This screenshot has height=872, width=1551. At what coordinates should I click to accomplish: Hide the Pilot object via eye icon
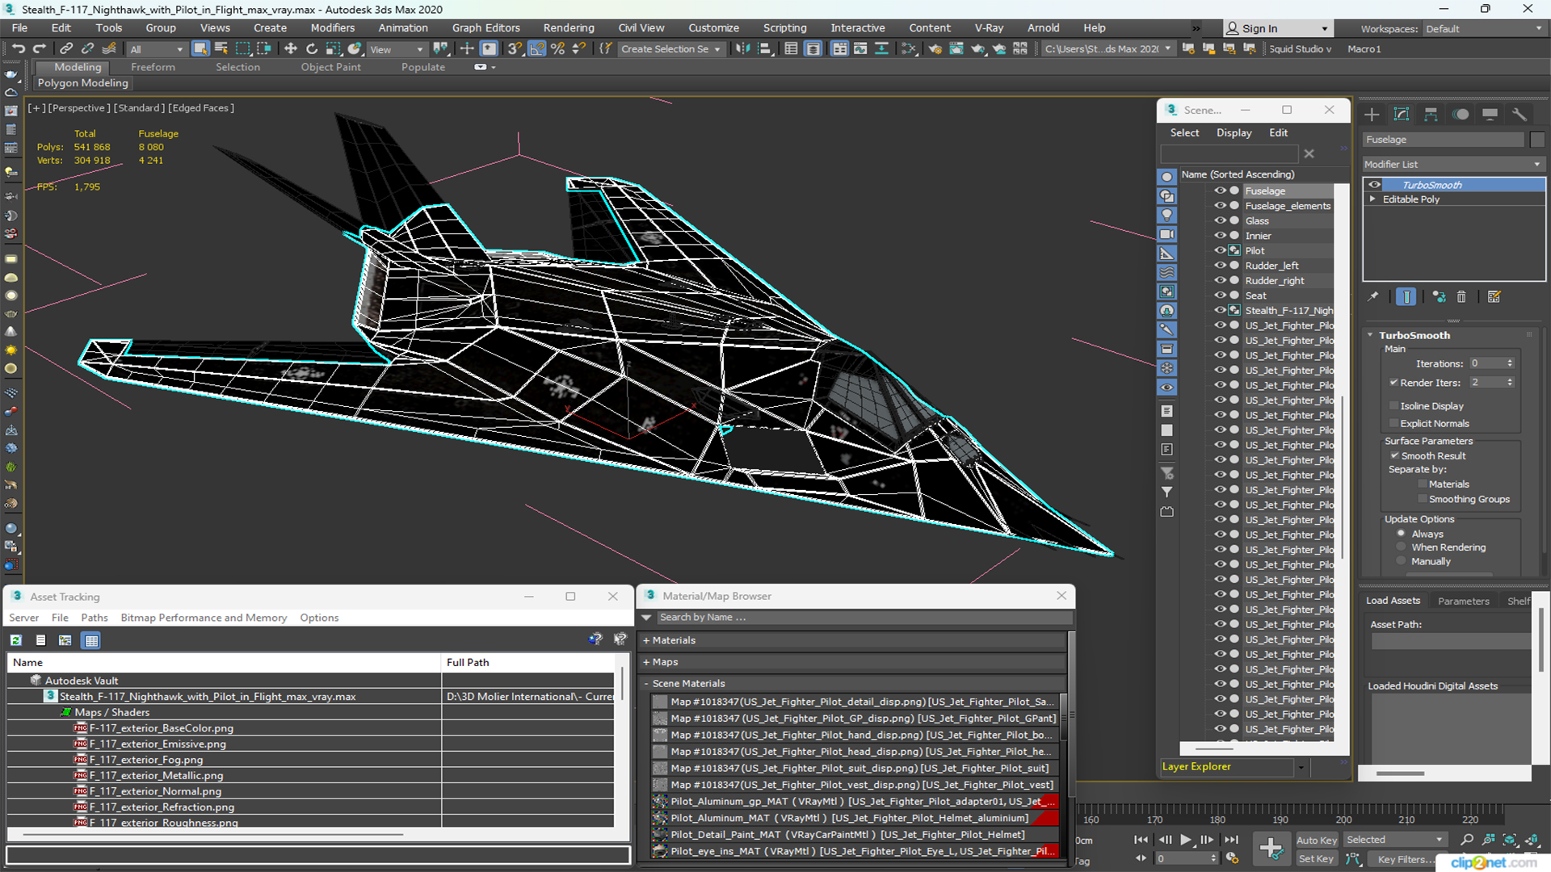(x=1220, y=250)
